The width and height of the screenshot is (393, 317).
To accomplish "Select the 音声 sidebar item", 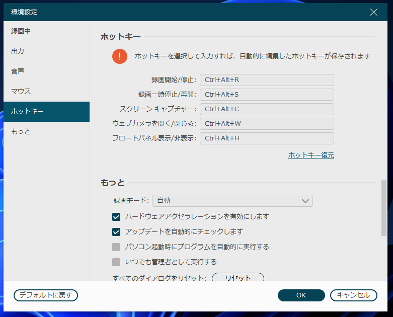I will tap(46, 71).
